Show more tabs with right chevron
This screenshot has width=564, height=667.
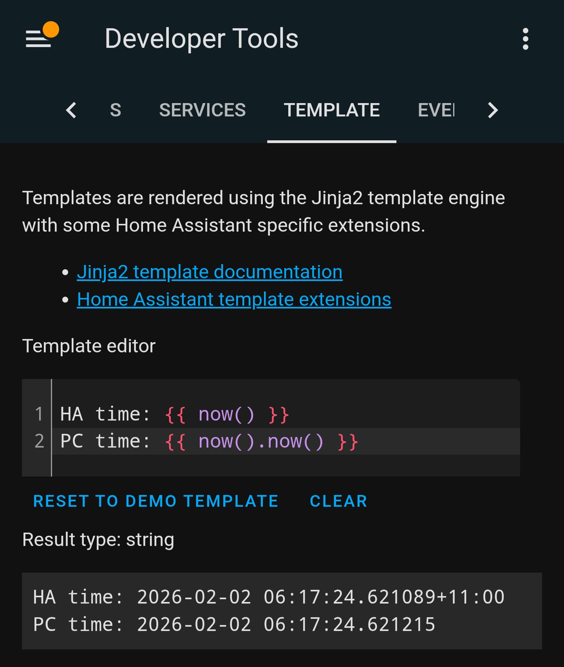tap(493, 110)
